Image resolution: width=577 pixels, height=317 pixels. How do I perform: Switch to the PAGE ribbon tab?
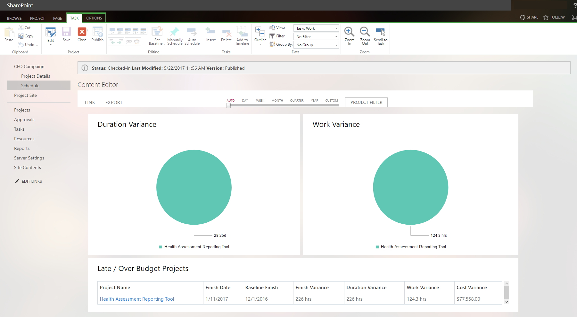(57, 18)
